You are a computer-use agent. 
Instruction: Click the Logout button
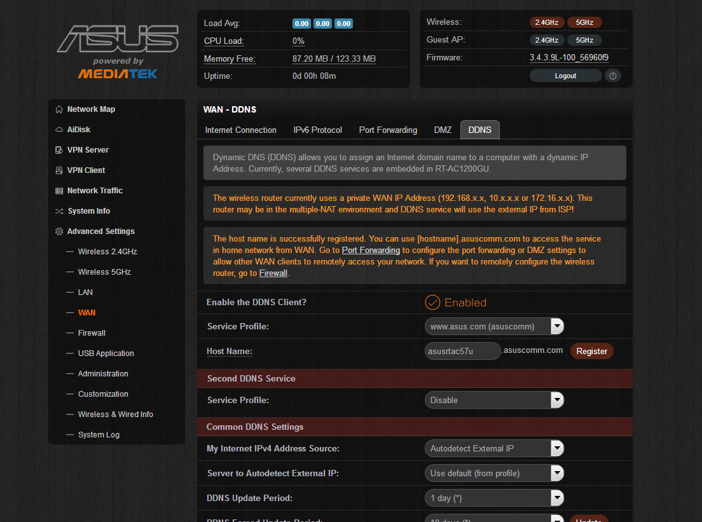pos(565,76)
